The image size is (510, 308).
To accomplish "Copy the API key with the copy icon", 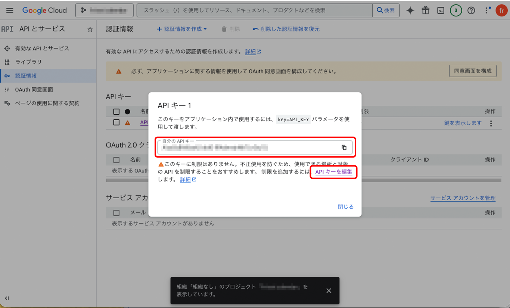I will coord(344,147).
